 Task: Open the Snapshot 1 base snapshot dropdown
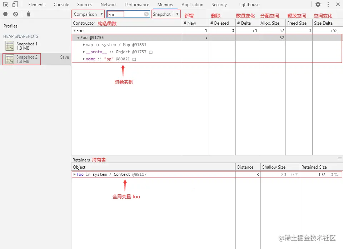(166, 14)
